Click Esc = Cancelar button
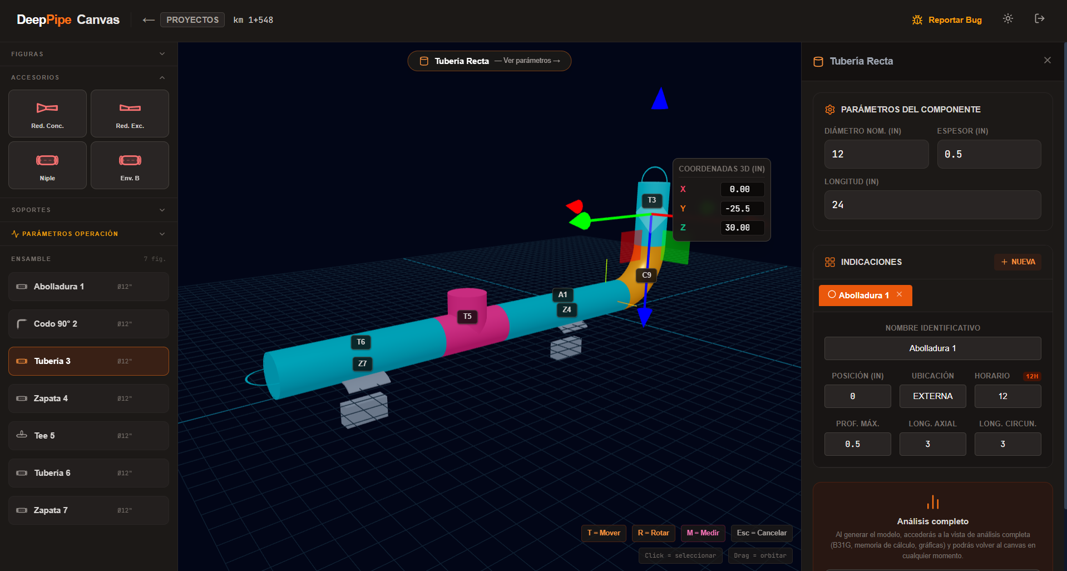The image size is (1067, 571). point(762,533)
